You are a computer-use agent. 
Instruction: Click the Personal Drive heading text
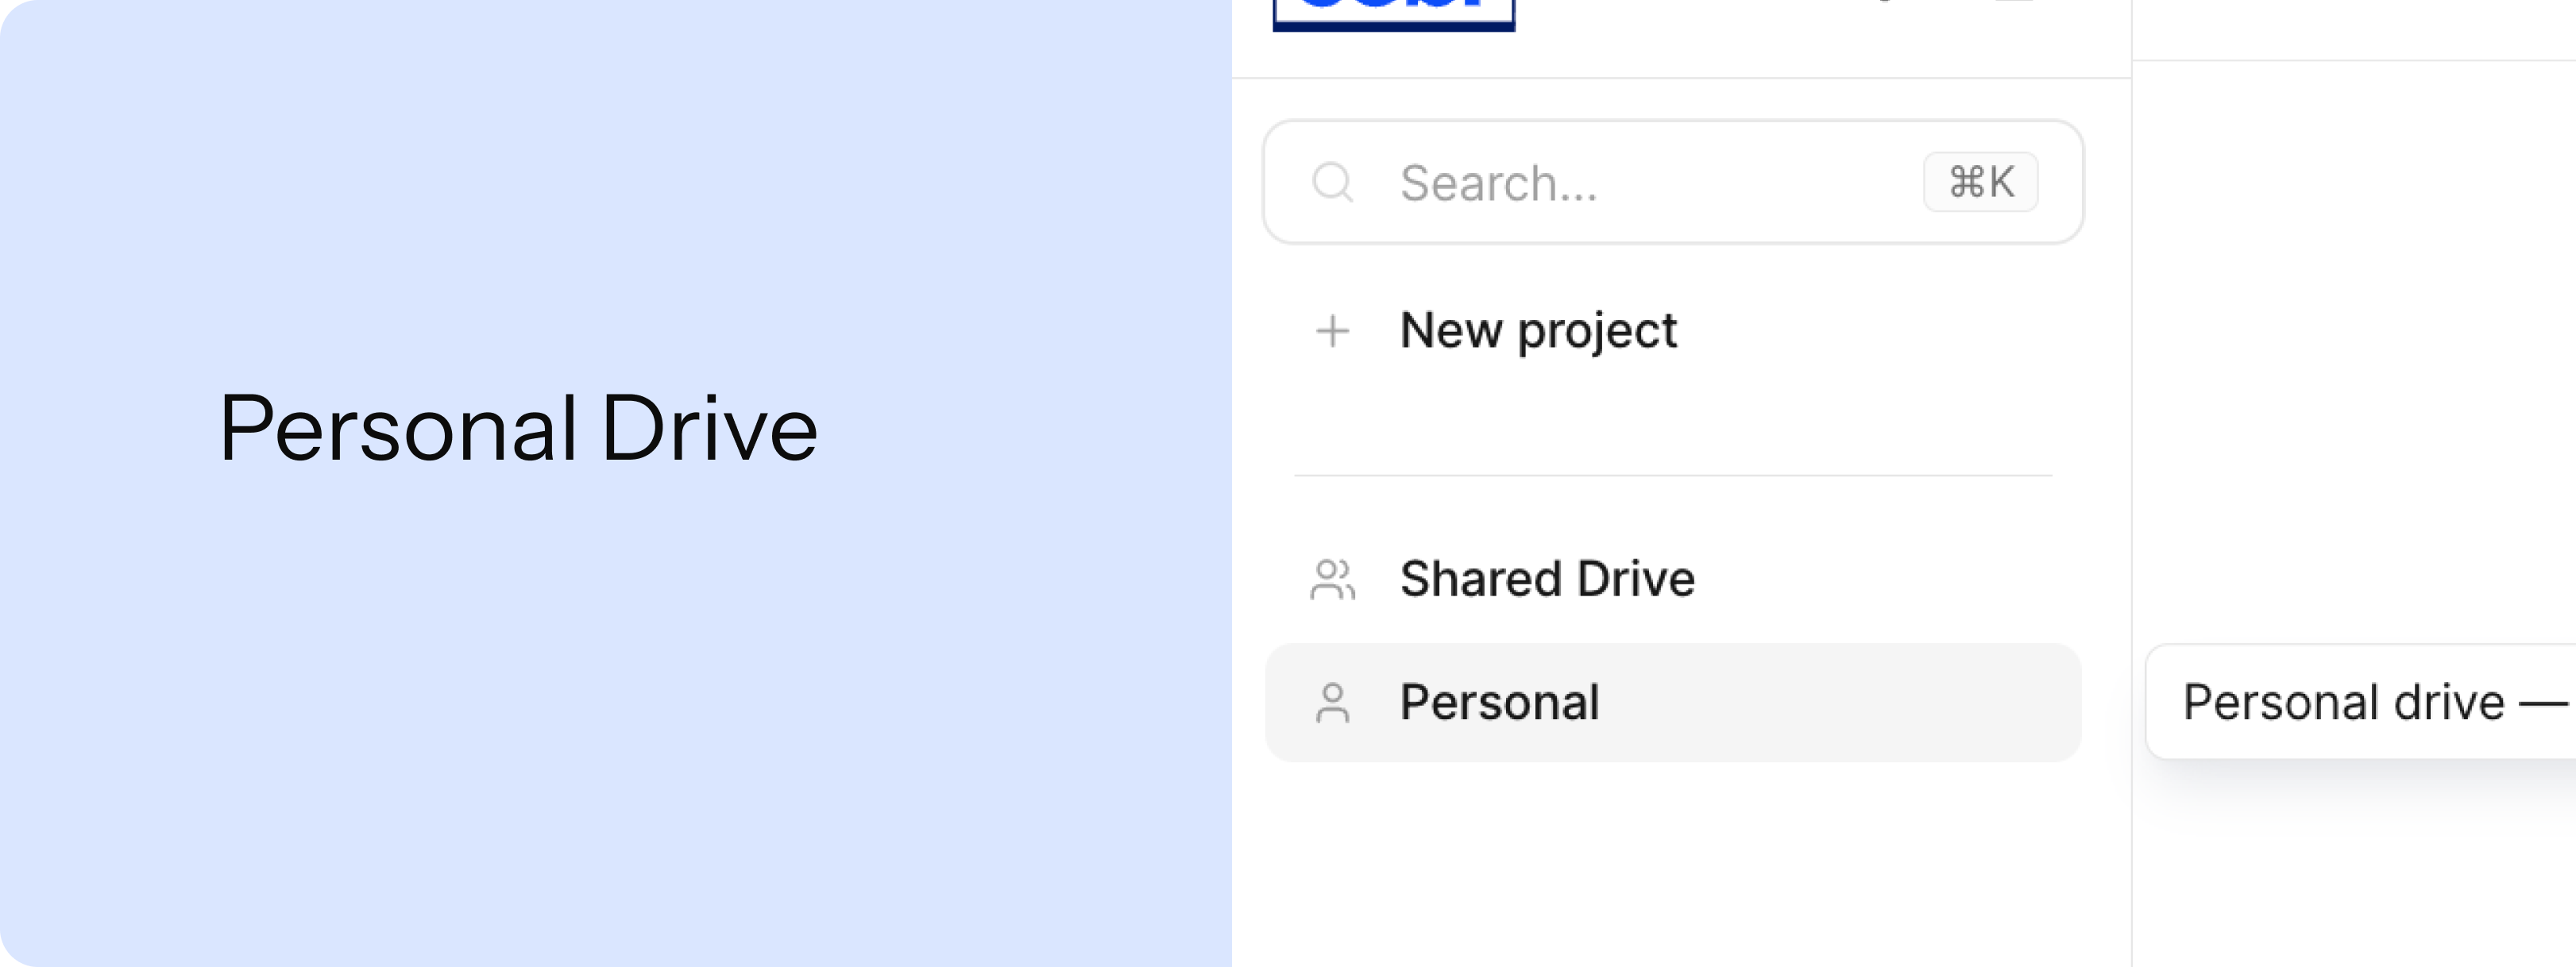coord(518,429)
